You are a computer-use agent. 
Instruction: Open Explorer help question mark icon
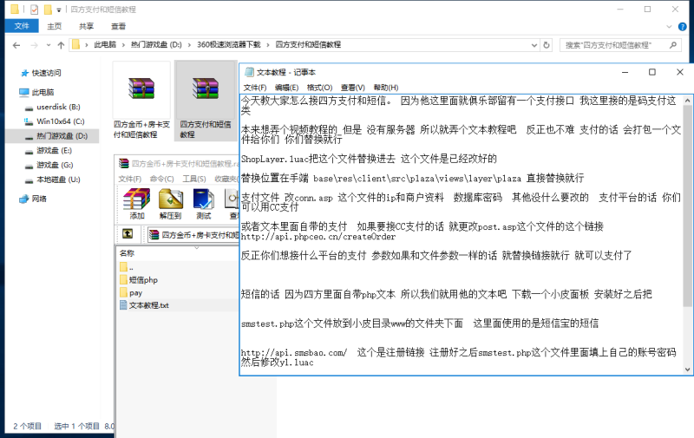683,27
